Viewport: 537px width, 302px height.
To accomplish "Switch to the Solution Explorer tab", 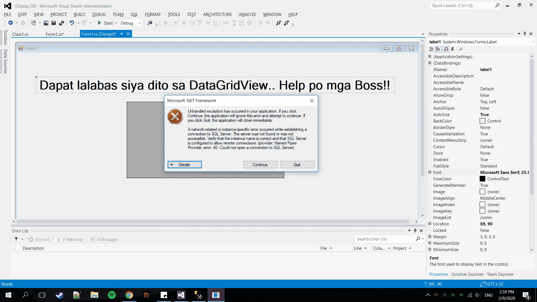I will click(467, 274).
